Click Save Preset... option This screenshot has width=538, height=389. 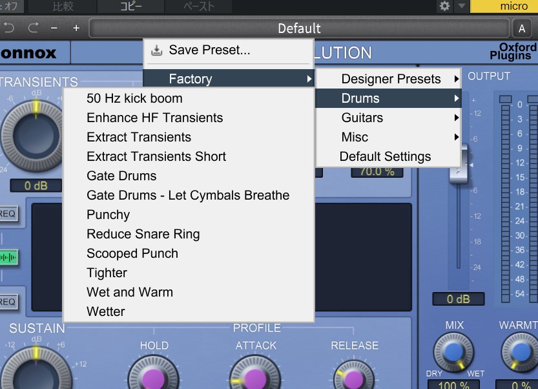pos(209,50)
